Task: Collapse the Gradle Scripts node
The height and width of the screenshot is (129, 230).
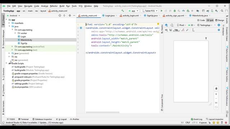Action: [x=6, y=63]
